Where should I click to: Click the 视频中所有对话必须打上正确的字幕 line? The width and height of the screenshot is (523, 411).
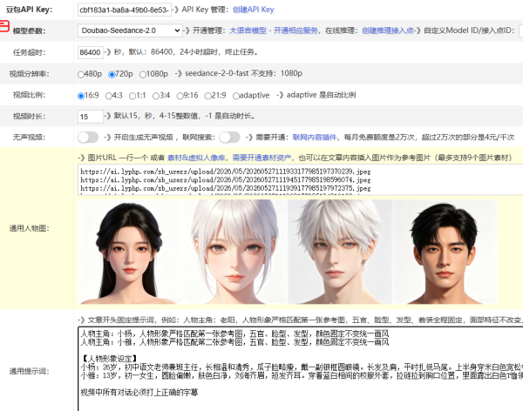click(139, 393)
